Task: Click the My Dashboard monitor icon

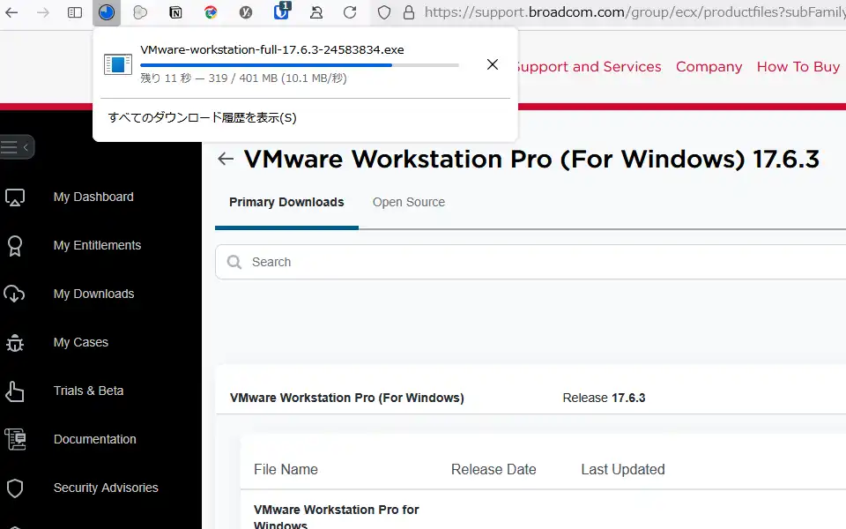Action: tap(15, 197)
